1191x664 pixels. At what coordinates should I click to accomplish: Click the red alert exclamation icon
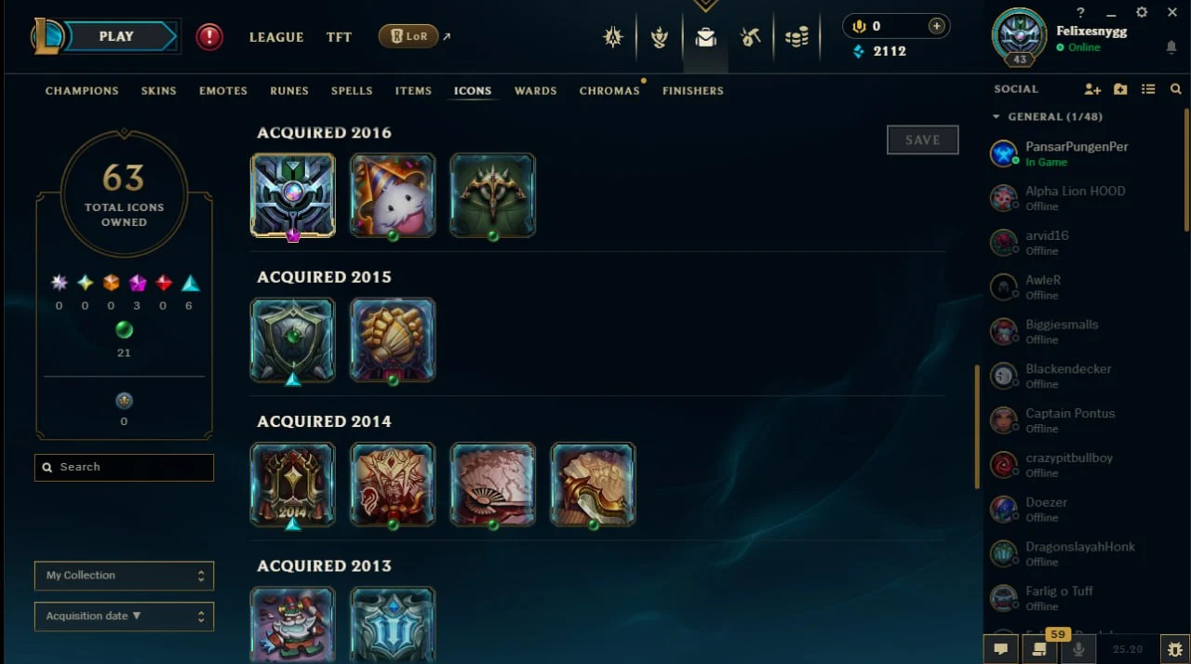point(209,37)
